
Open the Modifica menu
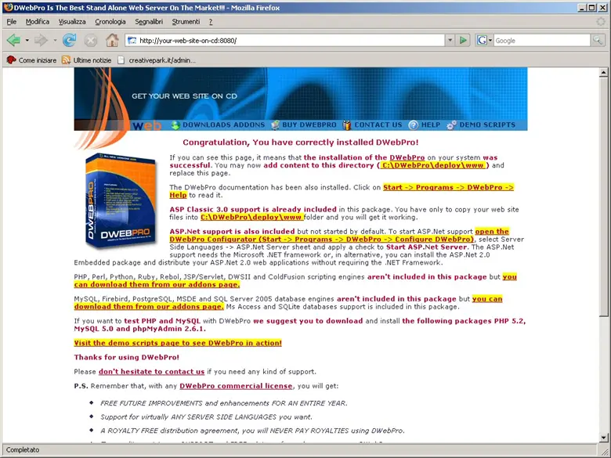coord(38,22)
